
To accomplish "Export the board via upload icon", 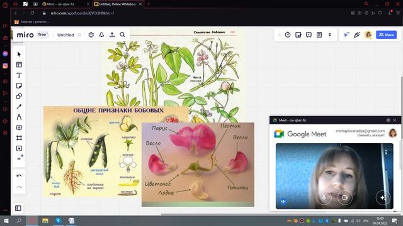I will (112, 35).
